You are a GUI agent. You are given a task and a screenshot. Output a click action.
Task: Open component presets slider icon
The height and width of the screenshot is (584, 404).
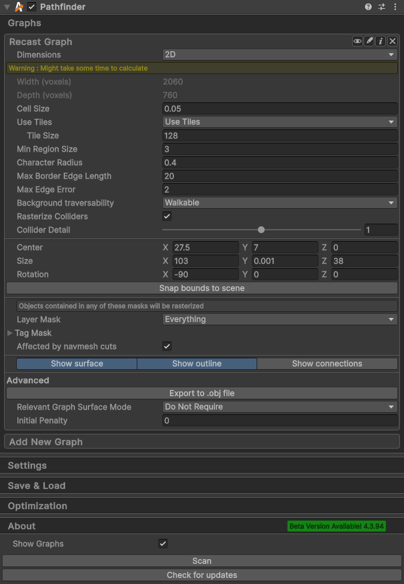click(382, 7)
